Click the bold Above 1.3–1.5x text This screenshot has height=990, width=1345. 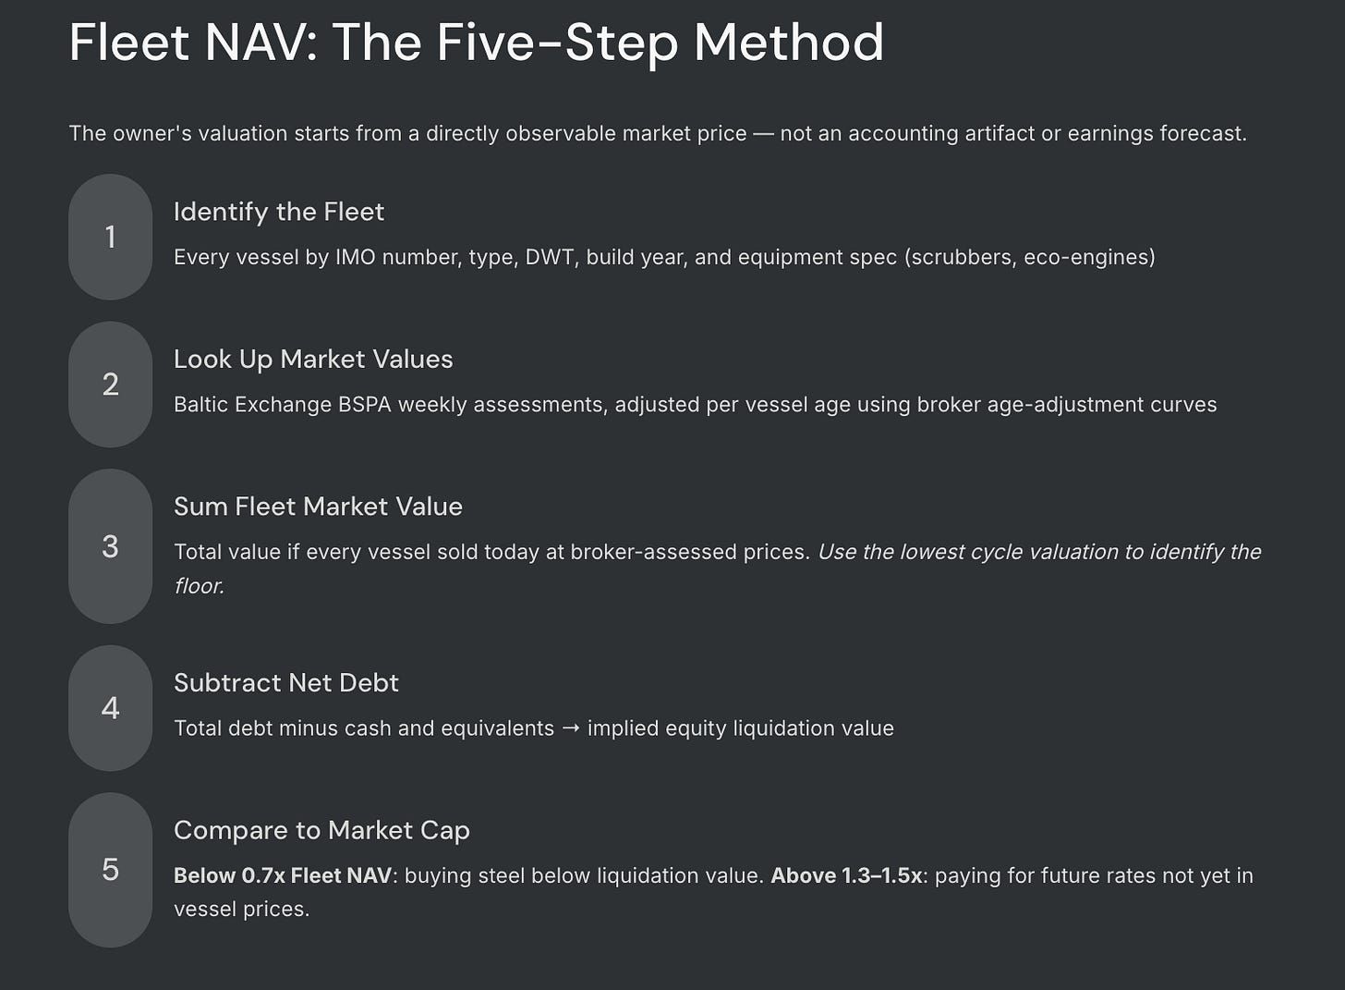tap(846, 875)
